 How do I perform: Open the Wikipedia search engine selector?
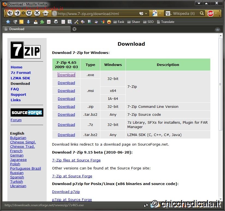(x=169, y=13)
